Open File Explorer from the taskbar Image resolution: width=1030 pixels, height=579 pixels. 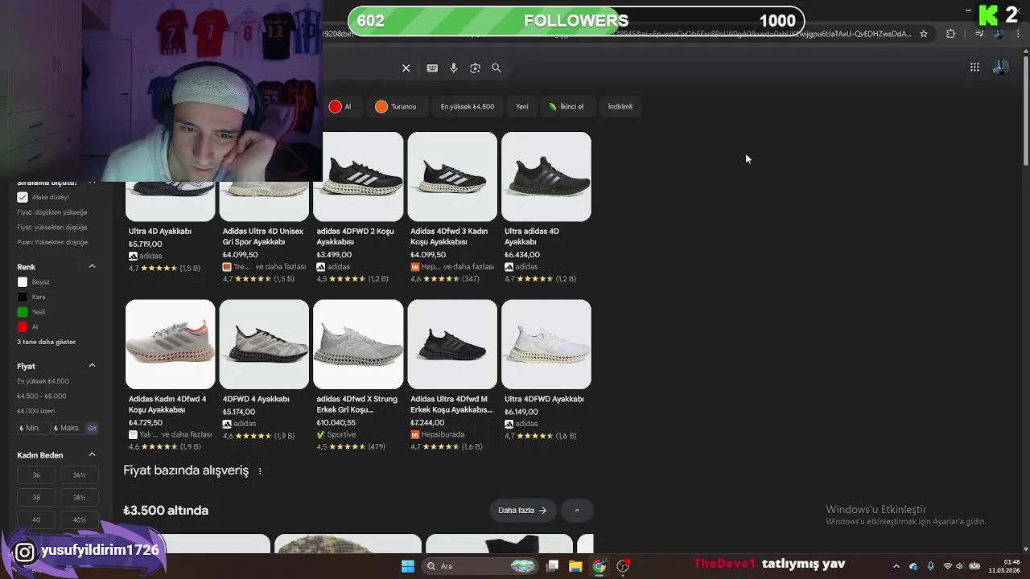575,566
